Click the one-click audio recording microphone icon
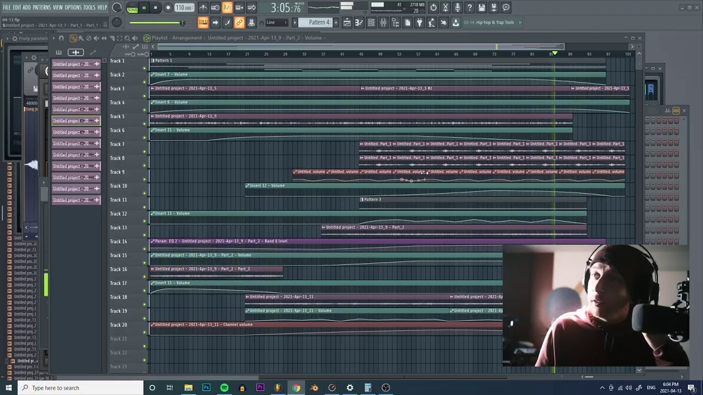The width and height of the screenshot is (703, 395). pos(457,8)
